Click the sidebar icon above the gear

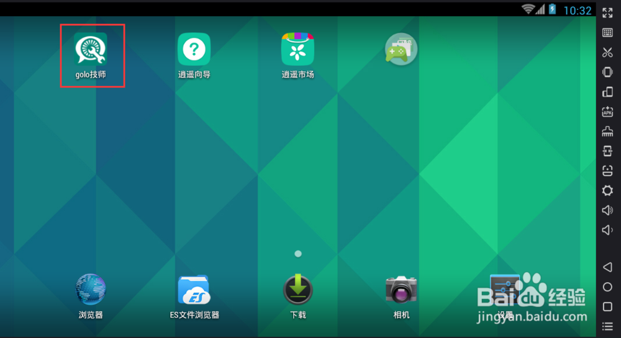607,171
